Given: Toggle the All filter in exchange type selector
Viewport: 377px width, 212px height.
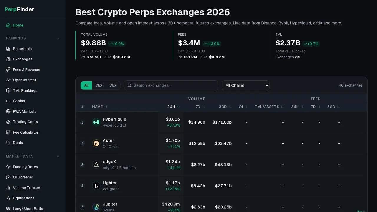Looking at the screenshot, I should point(86,85).
